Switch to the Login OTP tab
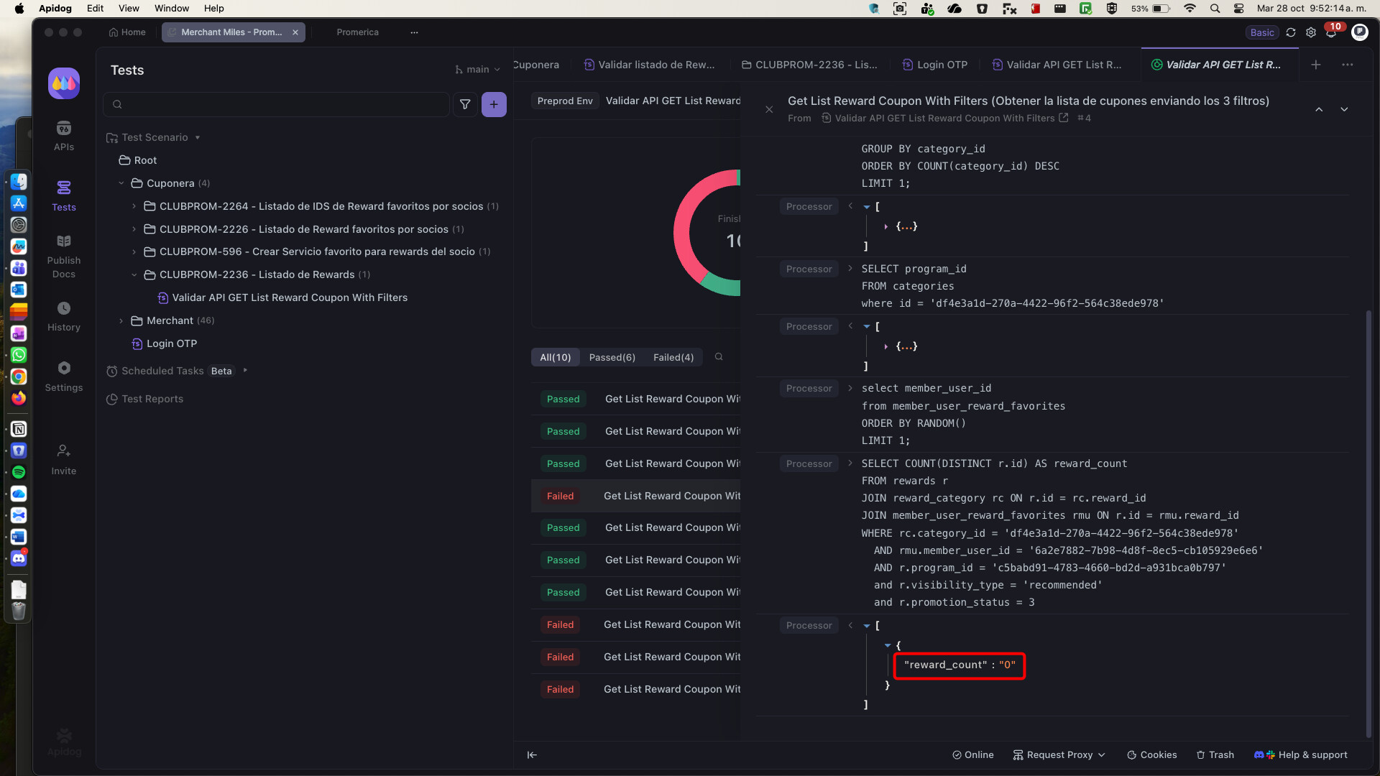The image size is (1380, 776). click(x=935, y=65)
